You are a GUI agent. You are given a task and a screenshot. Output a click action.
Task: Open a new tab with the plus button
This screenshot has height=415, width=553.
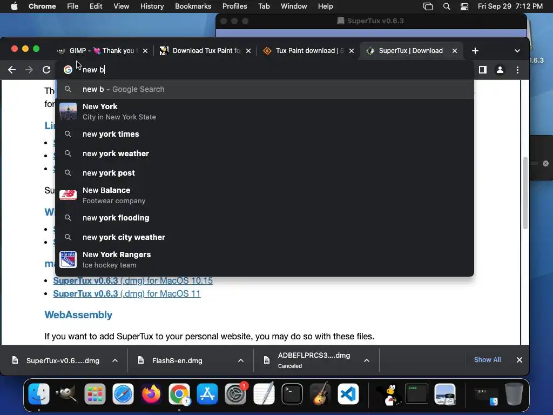click(475, 51)
